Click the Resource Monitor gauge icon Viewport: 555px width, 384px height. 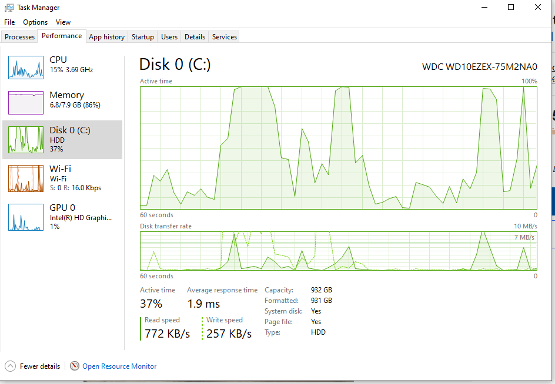coord(74,366)
